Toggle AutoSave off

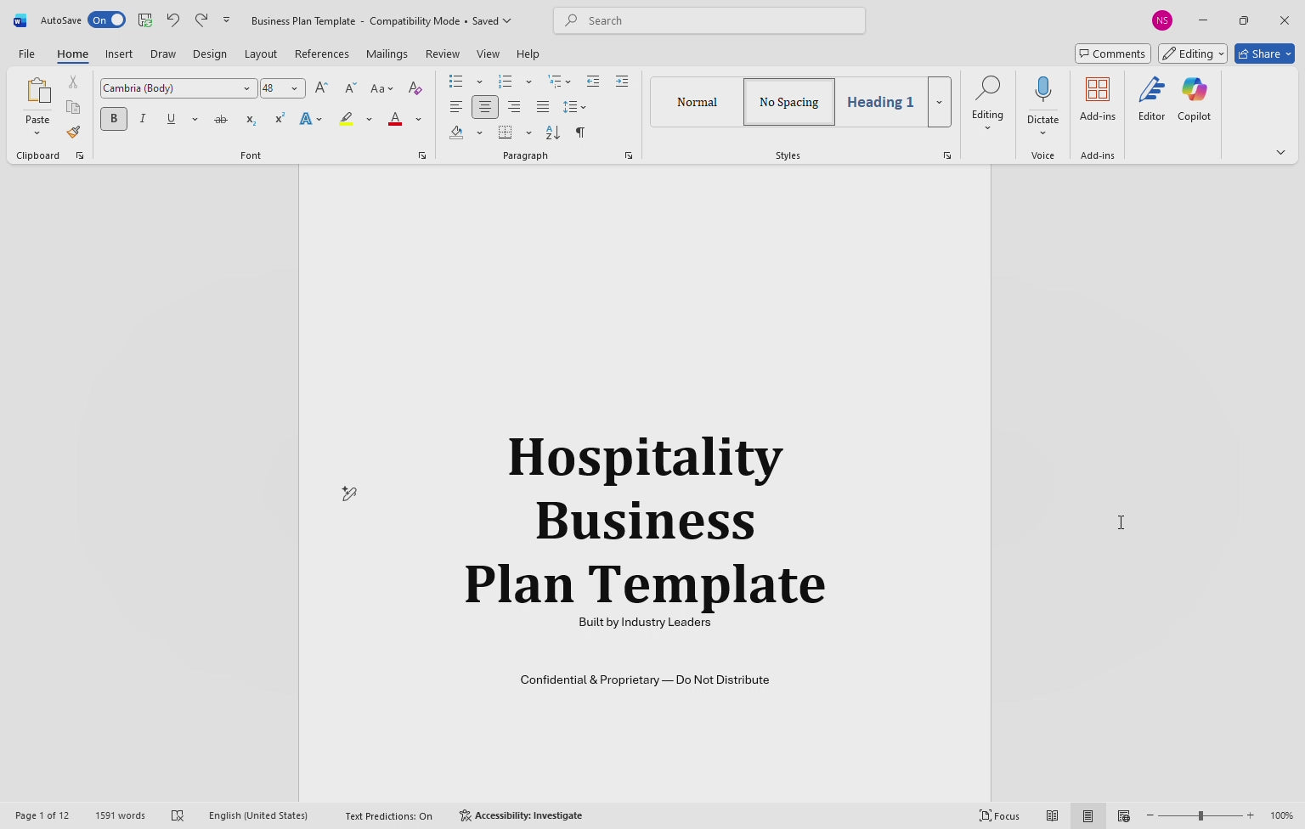pyautogui.click(x=105, y=19)
